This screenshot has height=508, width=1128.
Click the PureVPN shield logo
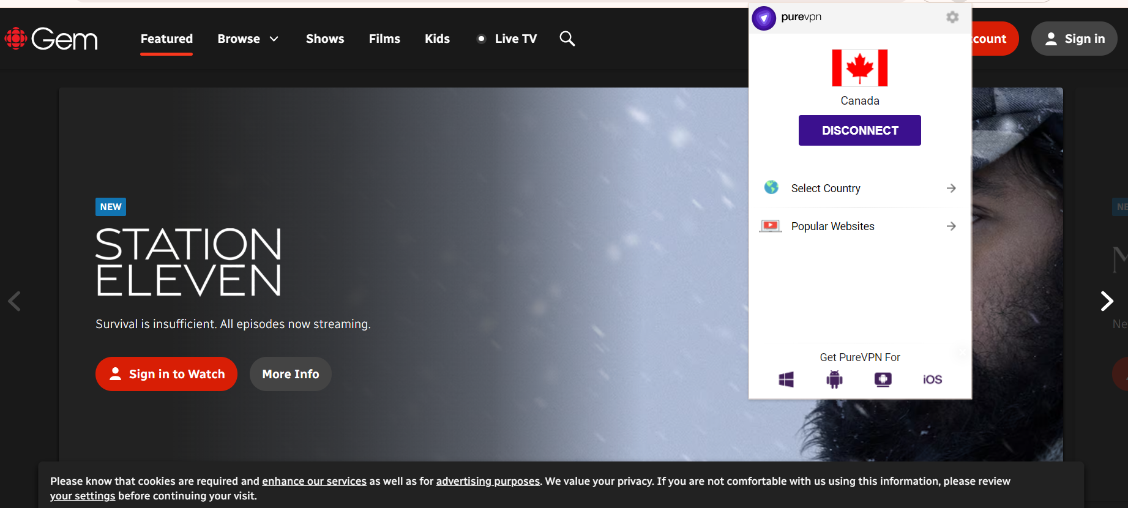(764, 18)
